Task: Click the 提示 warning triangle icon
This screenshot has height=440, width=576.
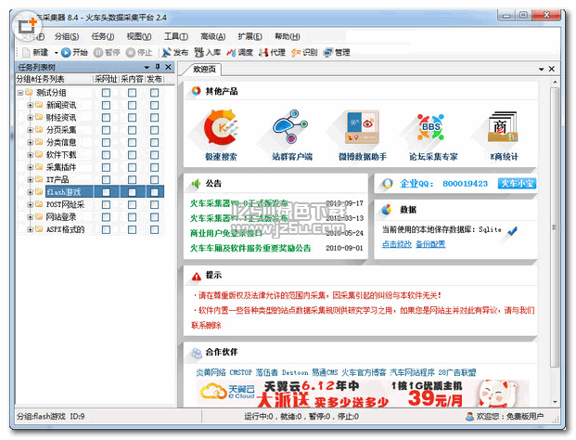Action: tap(197, 276)
